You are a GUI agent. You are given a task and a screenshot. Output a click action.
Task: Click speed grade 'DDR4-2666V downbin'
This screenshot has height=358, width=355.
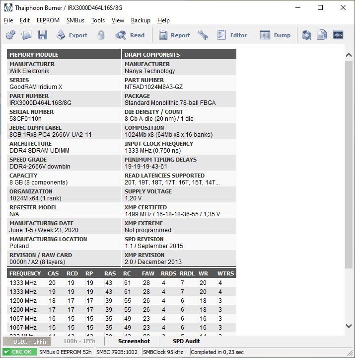point(40,167)
